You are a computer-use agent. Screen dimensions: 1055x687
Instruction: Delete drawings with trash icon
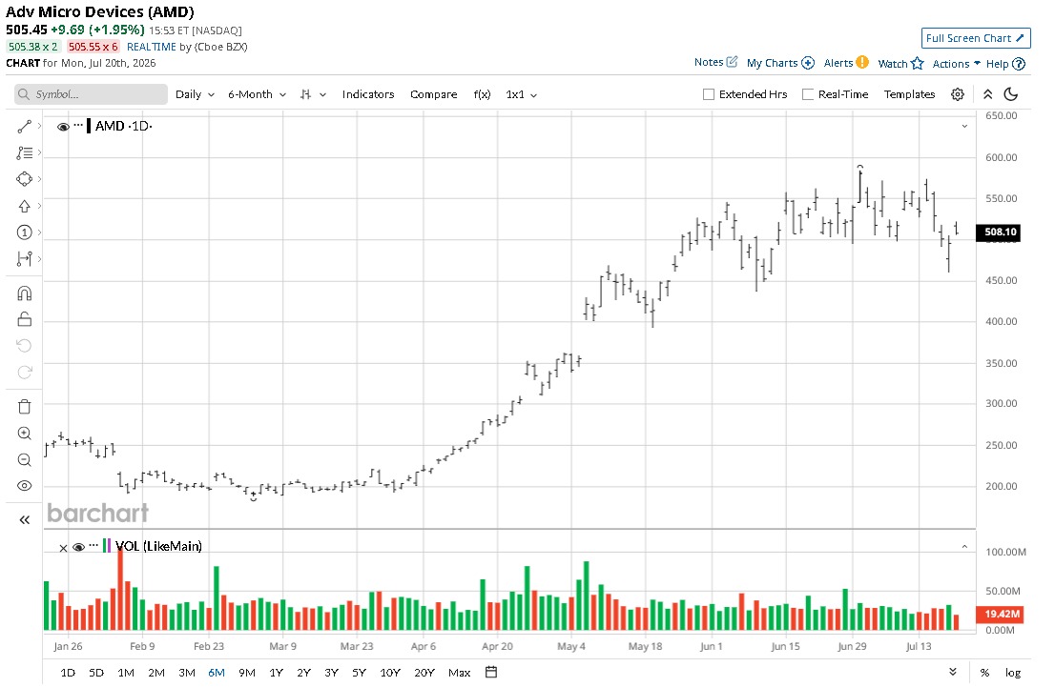(24, 407)
